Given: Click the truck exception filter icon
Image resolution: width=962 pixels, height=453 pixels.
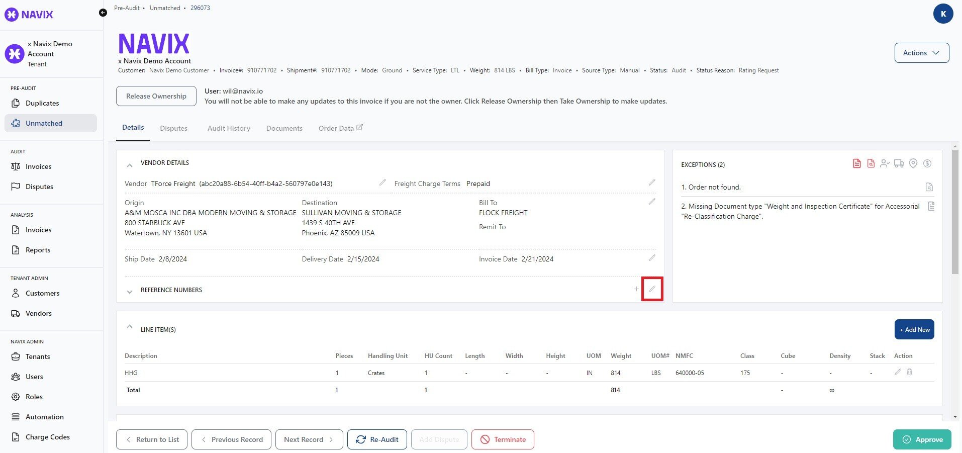Looking at the screenshot, I should tap(899, 163).
